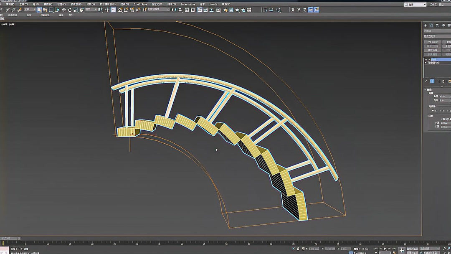Expand the Bend modifier in the stack
Viewport: 451px width, 254px height.
point(429,60)
